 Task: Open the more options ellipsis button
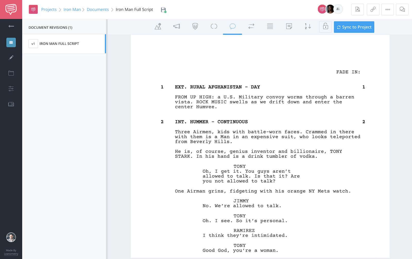click(388, 10)
